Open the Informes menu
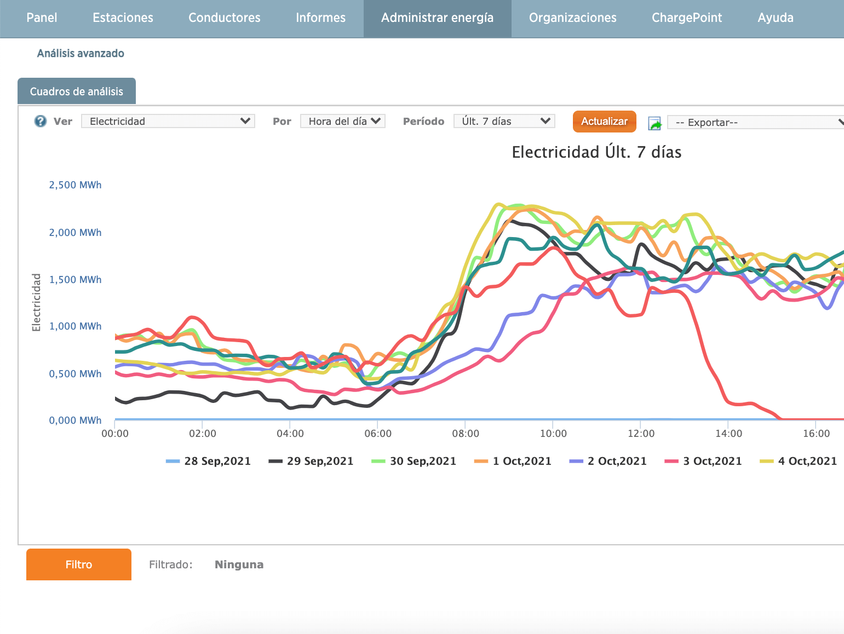Image resolution: width=844 pixels, height=634 pixels. [320, 18]
